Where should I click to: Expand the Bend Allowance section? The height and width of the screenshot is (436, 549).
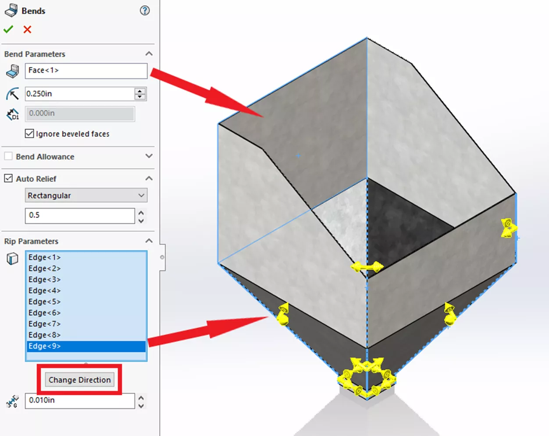click(x=149, y=156)
